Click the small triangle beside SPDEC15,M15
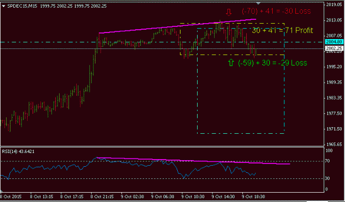This screenshot has height=202, width=345. tap(3, 6)
